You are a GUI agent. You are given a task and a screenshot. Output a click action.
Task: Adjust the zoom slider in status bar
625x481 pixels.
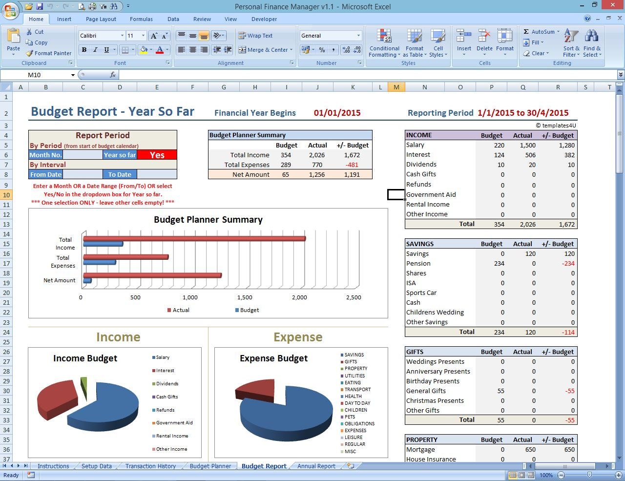click(589, 475)
